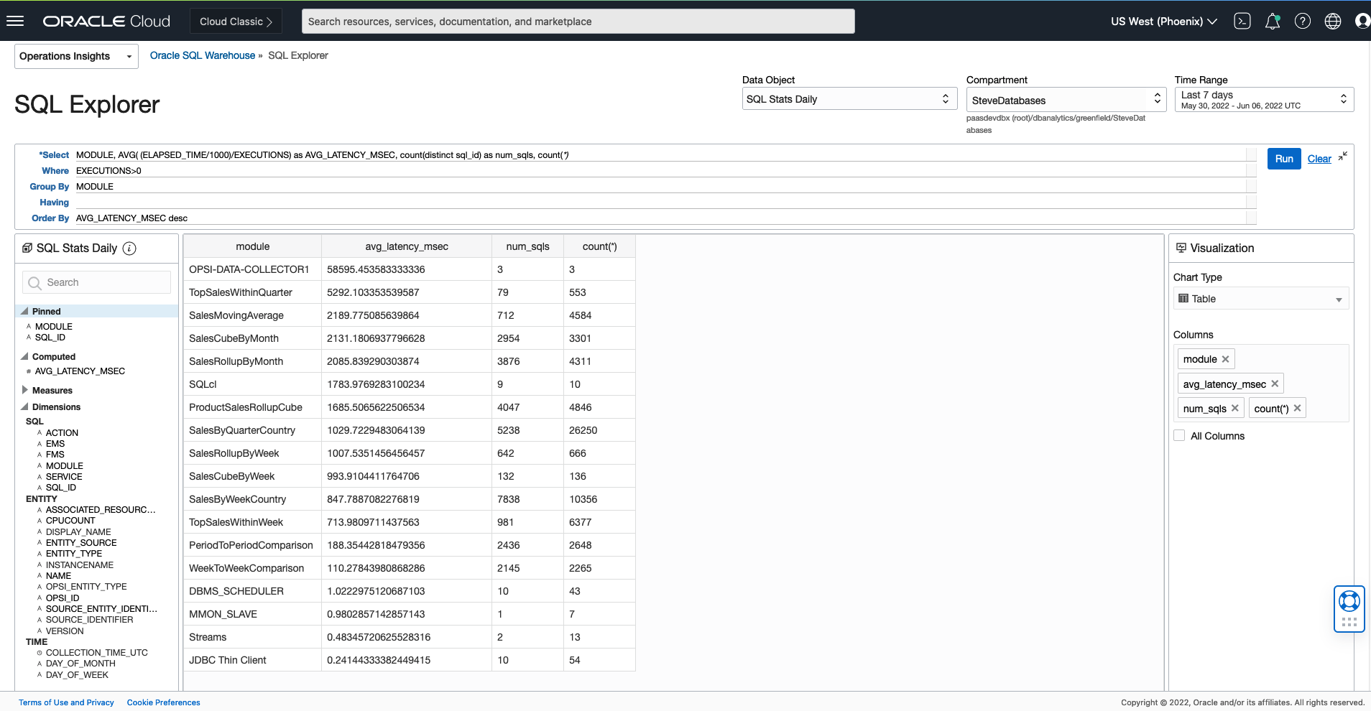The image size is (1371, 711).
Task: Open the user profile avatar menu
Action: [x=1362, y=21]
